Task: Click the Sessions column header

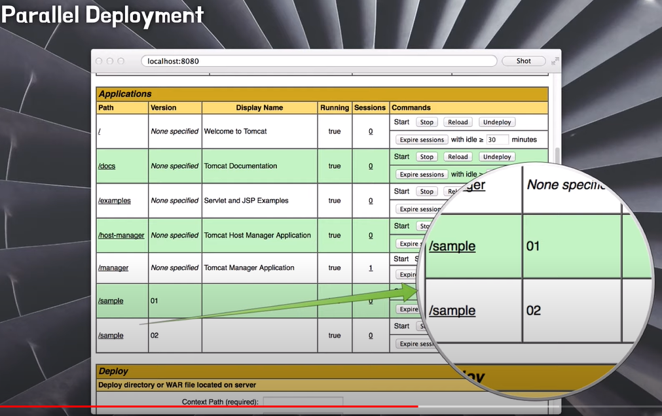Action: [x=370, y=107]
